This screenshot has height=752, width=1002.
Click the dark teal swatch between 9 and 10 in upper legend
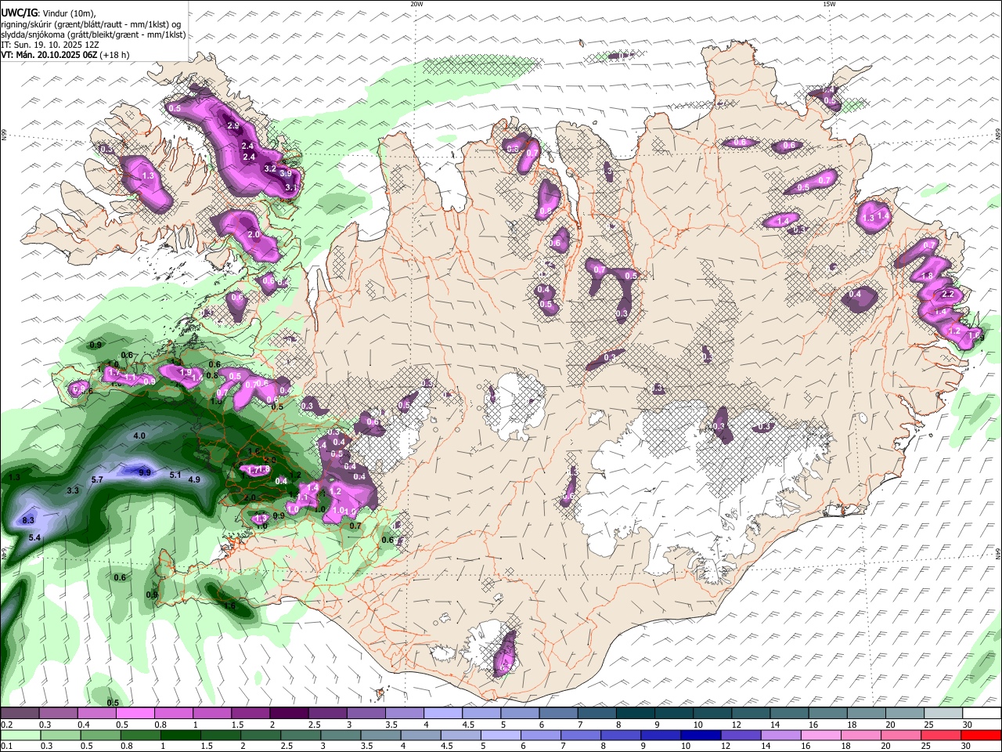[x=674, y=714]
